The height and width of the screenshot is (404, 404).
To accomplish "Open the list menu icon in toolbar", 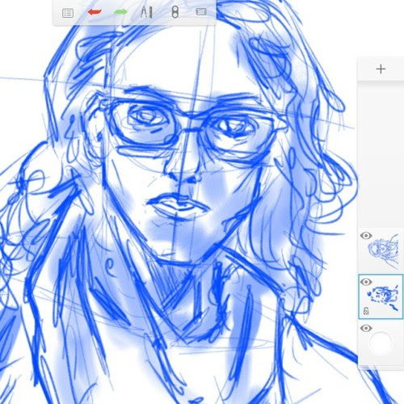I will coord(68,13).
